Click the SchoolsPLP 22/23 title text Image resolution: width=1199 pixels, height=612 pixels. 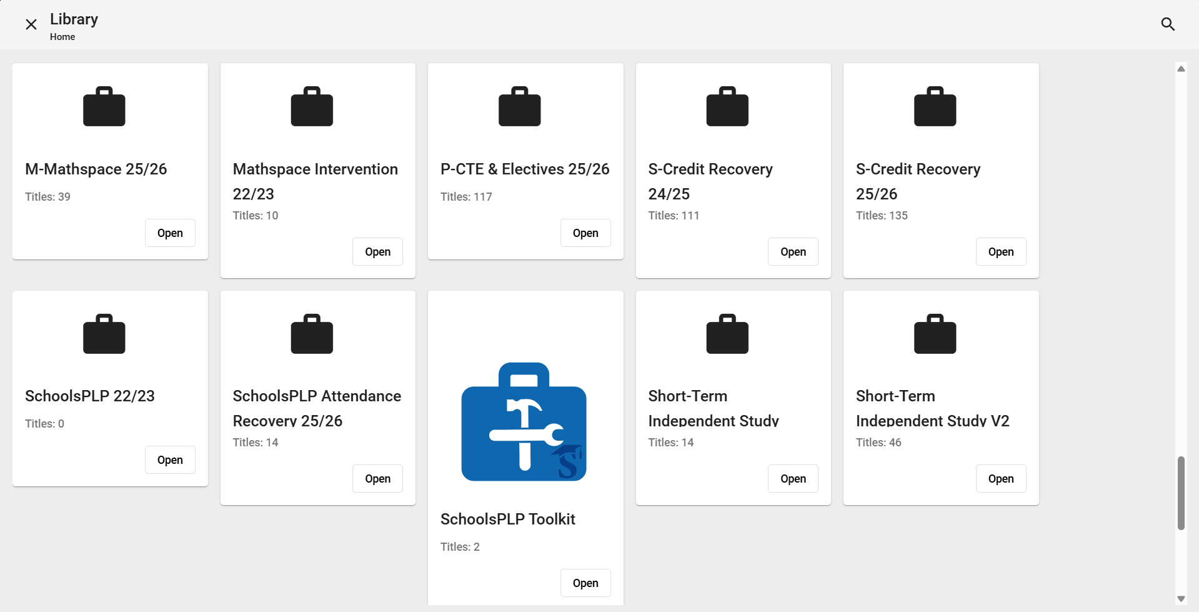[90, 396]
